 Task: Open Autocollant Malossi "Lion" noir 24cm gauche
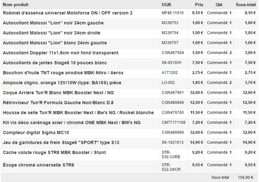click(53, 23)
